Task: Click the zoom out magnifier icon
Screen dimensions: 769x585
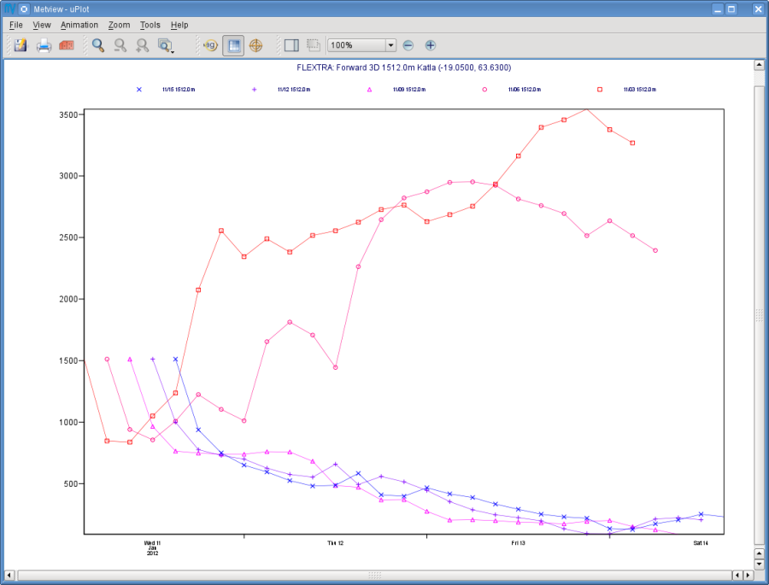Action: 120,45
